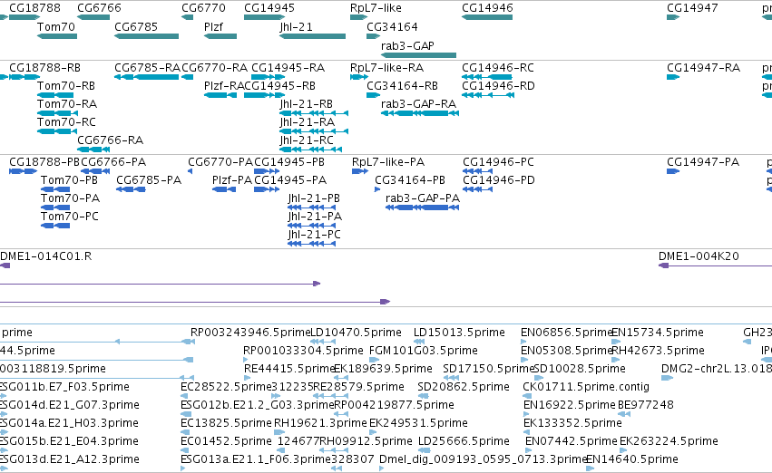Click protein Jhl-21-PA
Screen dimensions: 772x473
pyautogui.click(x=313, y=226)
